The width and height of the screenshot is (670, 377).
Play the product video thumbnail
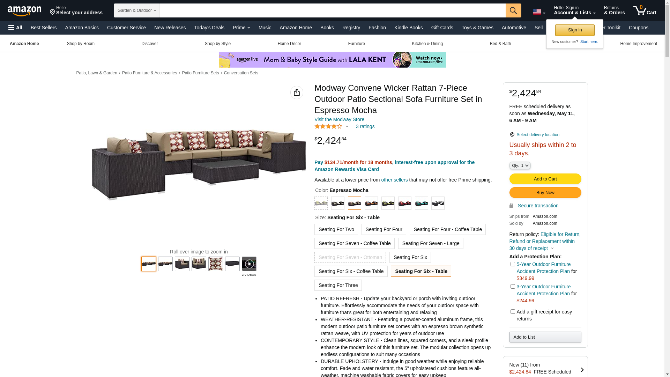coord(249,264)
